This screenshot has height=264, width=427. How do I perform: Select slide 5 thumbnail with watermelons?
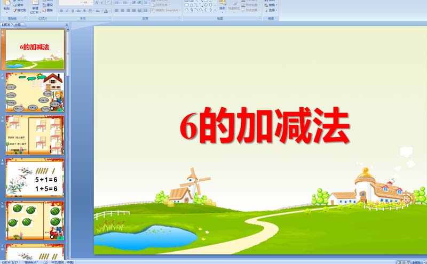(x=35, y=221)
